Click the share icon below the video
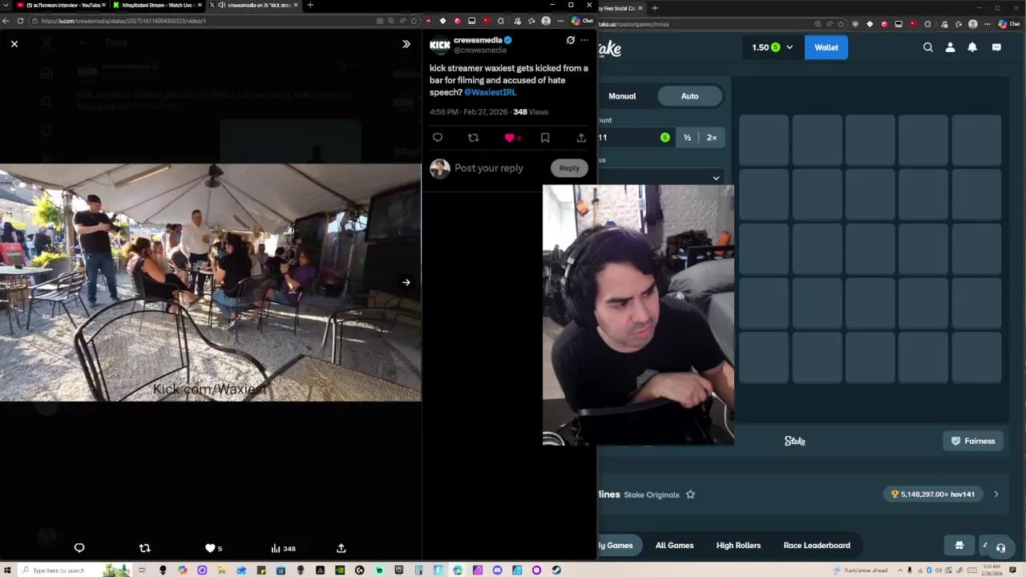 [341, 548]
